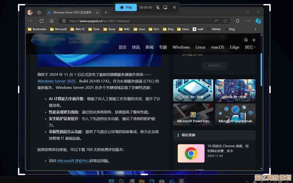Screen dimensions: 293x183
Task: Expand the bookmarks bar overflow chevron
Action: (x=255, y=29)
